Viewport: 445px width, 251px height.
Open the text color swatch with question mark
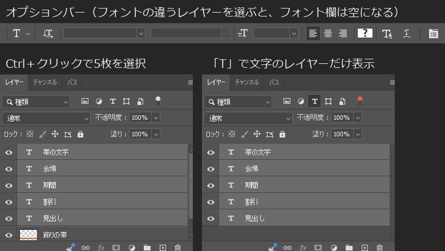point(365,33)
